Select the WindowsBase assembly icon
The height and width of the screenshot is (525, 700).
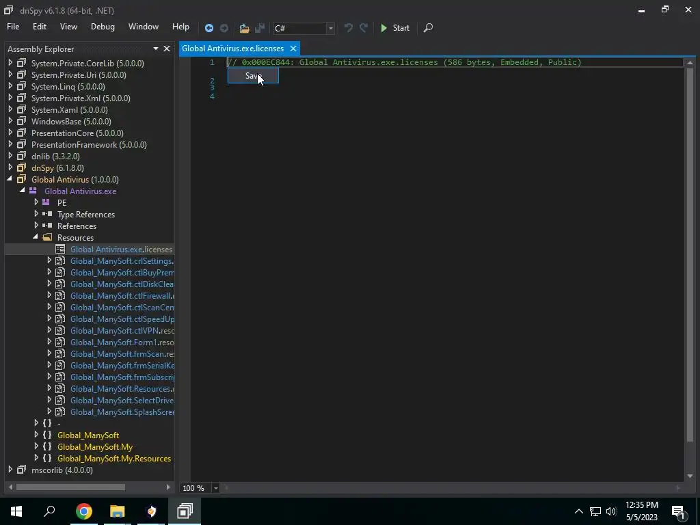coord(21,121)
